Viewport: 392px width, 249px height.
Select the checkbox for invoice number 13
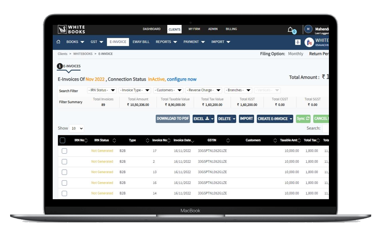tap(64, 172)
